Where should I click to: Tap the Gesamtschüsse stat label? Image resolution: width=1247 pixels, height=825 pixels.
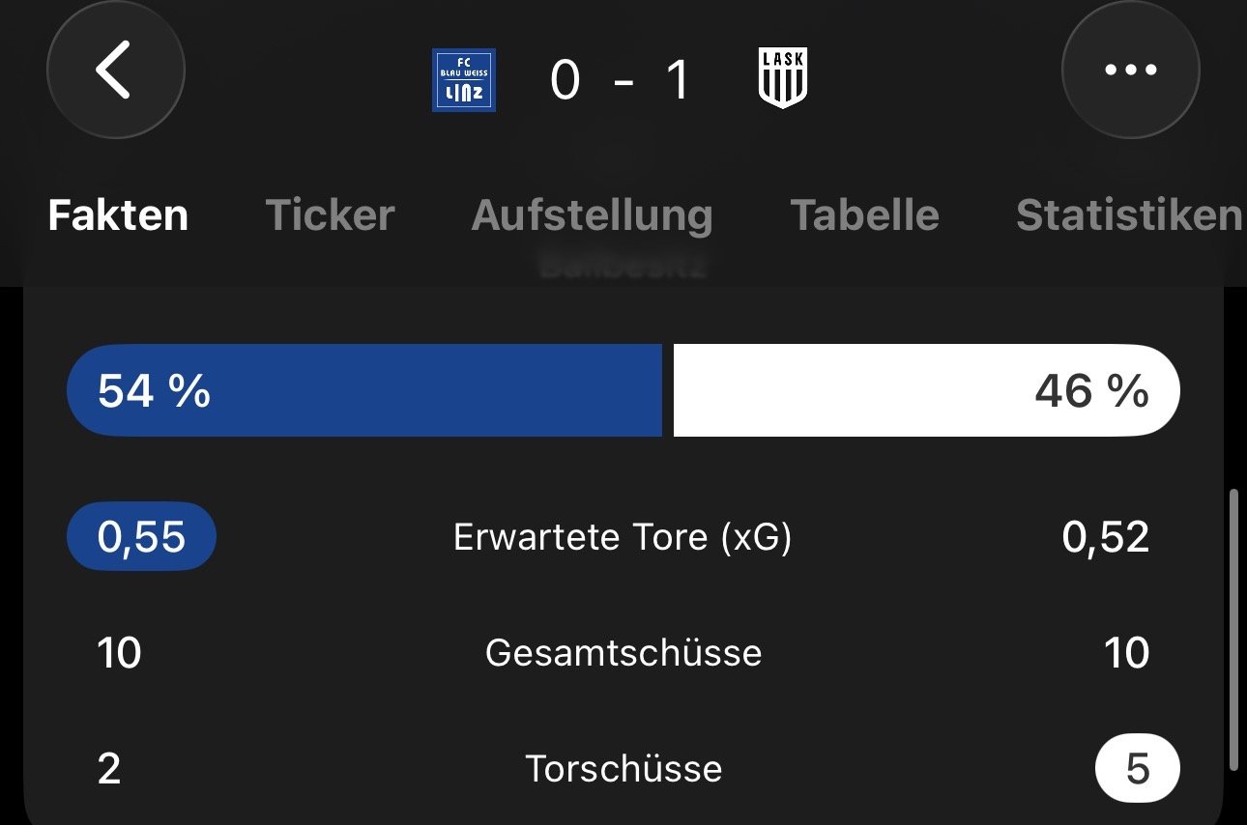pos(623,653)
